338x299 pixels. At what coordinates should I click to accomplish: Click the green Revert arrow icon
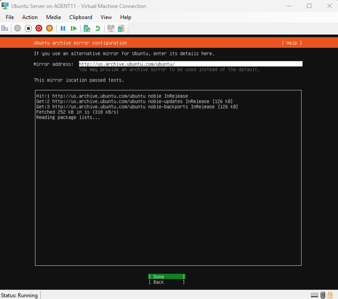click(98, 28)
